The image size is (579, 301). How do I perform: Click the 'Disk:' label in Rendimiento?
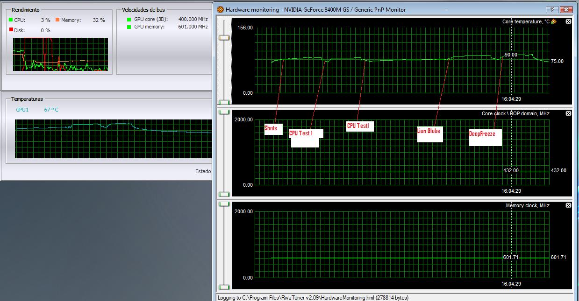click(x=20, y=30)
